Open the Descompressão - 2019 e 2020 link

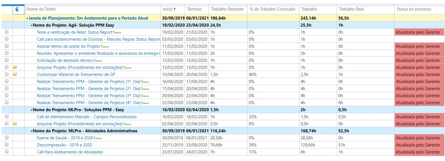[64, 145]
